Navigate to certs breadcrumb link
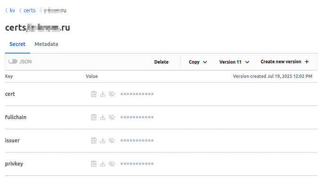Screen dimensions: 326x179 29,10
